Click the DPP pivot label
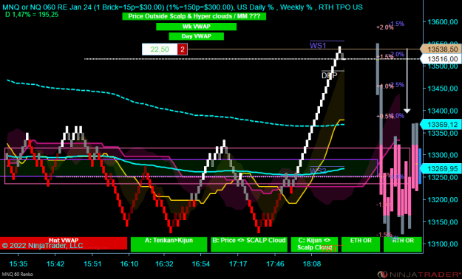462x279 pixels. [329, 75]
